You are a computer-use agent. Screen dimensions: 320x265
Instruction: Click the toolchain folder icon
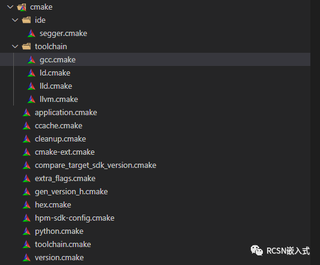(x=26, y=47)
